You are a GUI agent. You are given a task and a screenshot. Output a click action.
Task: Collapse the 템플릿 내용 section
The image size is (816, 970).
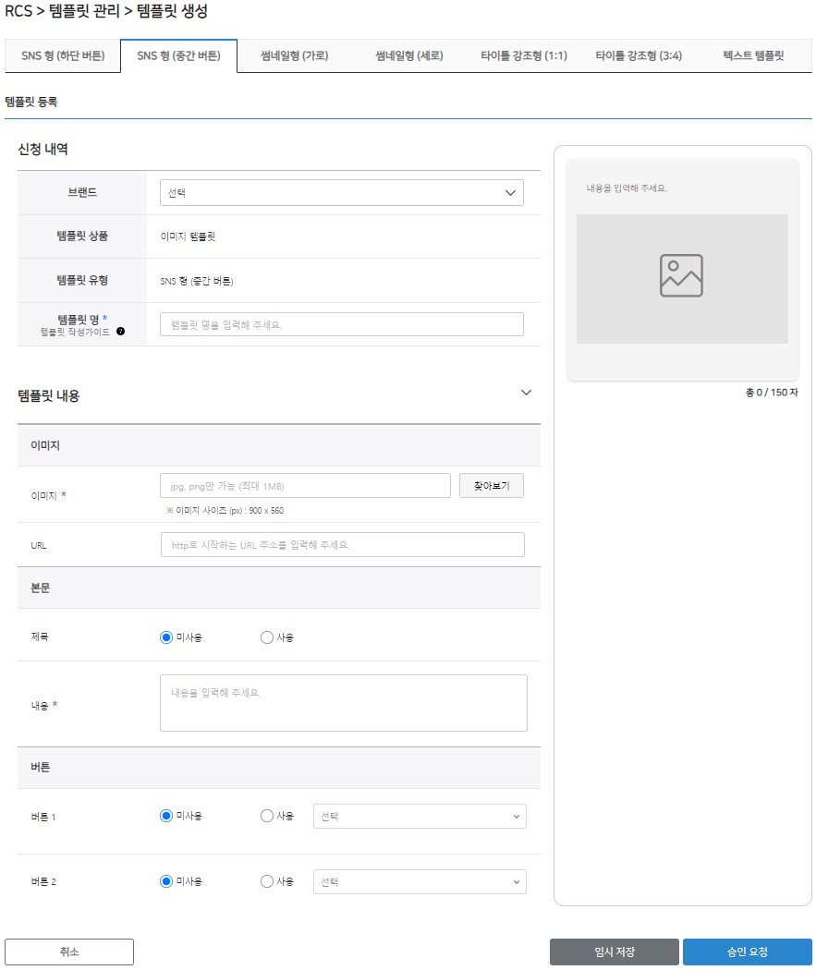coord(527,393)
